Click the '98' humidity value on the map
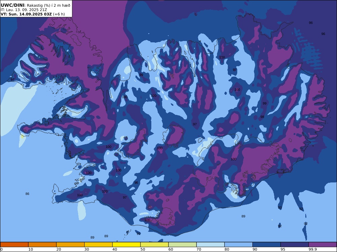Screen dimensions: 337x252 262,117
